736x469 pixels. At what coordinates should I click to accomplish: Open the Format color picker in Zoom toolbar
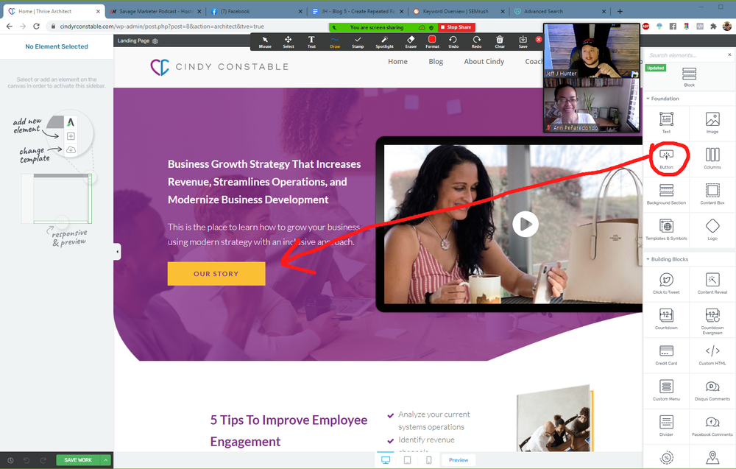point(432,42)
